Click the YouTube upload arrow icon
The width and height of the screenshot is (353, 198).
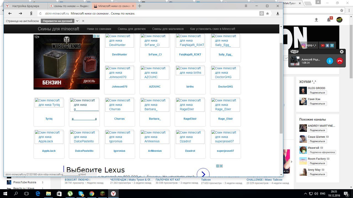pyautogui.click(x=316, y=20)
